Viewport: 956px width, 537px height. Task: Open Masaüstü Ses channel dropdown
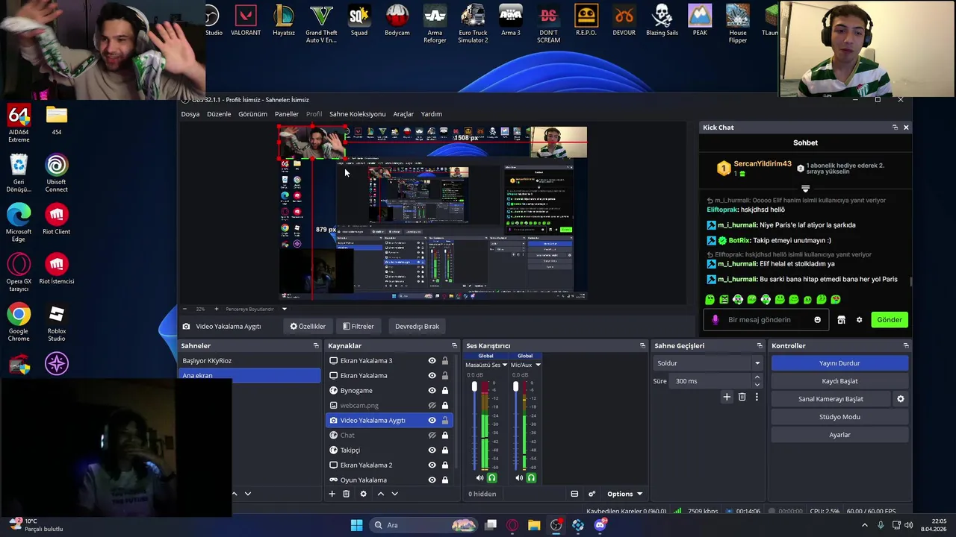coord(505,365)
